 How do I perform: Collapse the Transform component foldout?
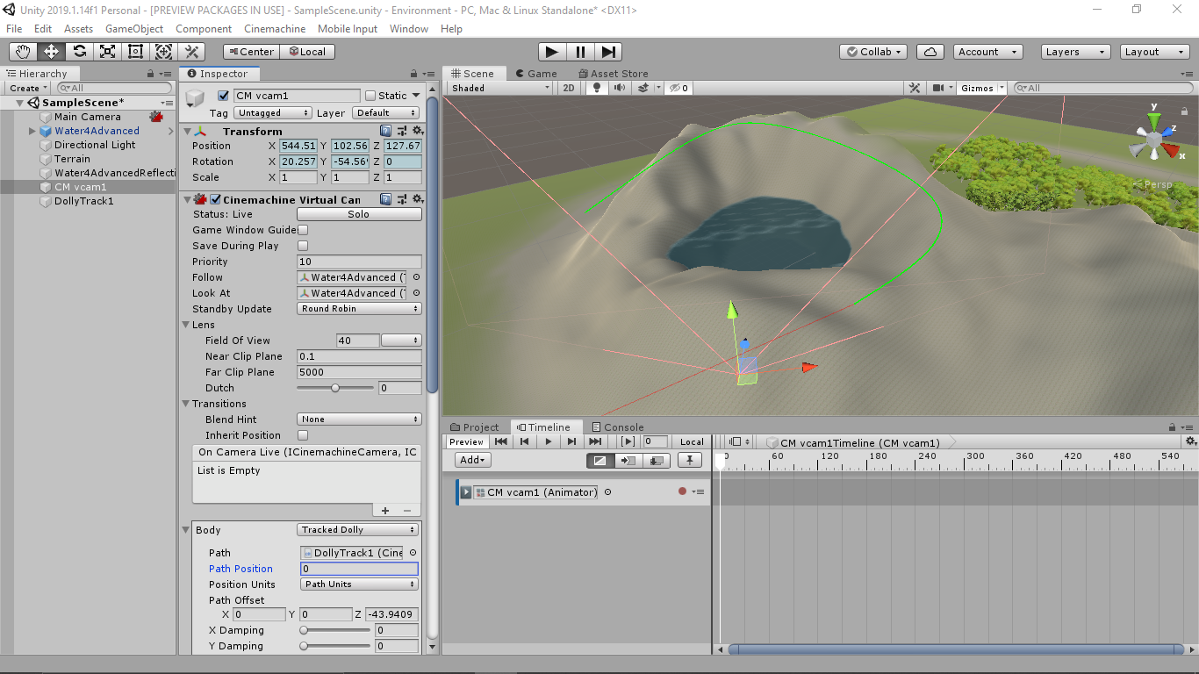(185, 131)
